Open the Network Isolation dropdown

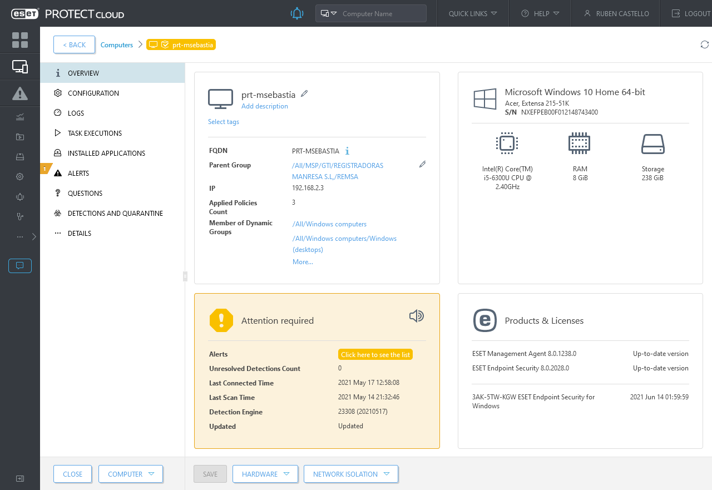[x=351, y=474]
